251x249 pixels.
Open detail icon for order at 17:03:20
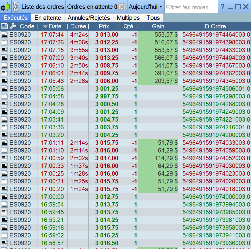point(4,135)
